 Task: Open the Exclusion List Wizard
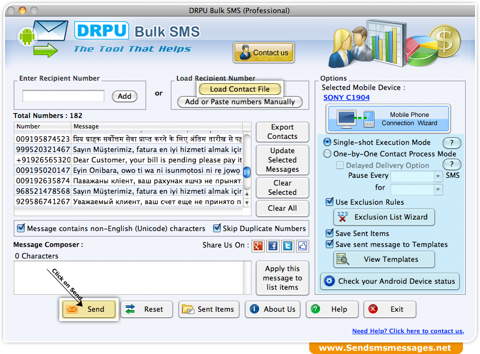pos(384,217)
